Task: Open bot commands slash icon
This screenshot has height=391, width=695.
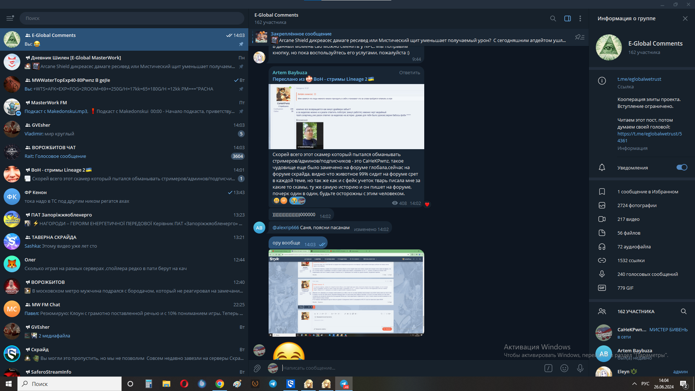Action: tap(548, 368)
